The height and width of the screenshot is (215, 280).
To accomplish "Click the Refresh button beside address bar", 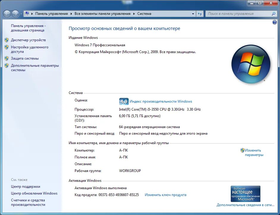I will 200,14.
